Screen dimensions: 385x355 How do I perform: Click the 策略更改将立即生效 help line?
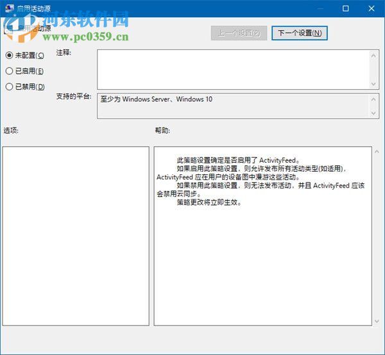[x=209, y=202]
